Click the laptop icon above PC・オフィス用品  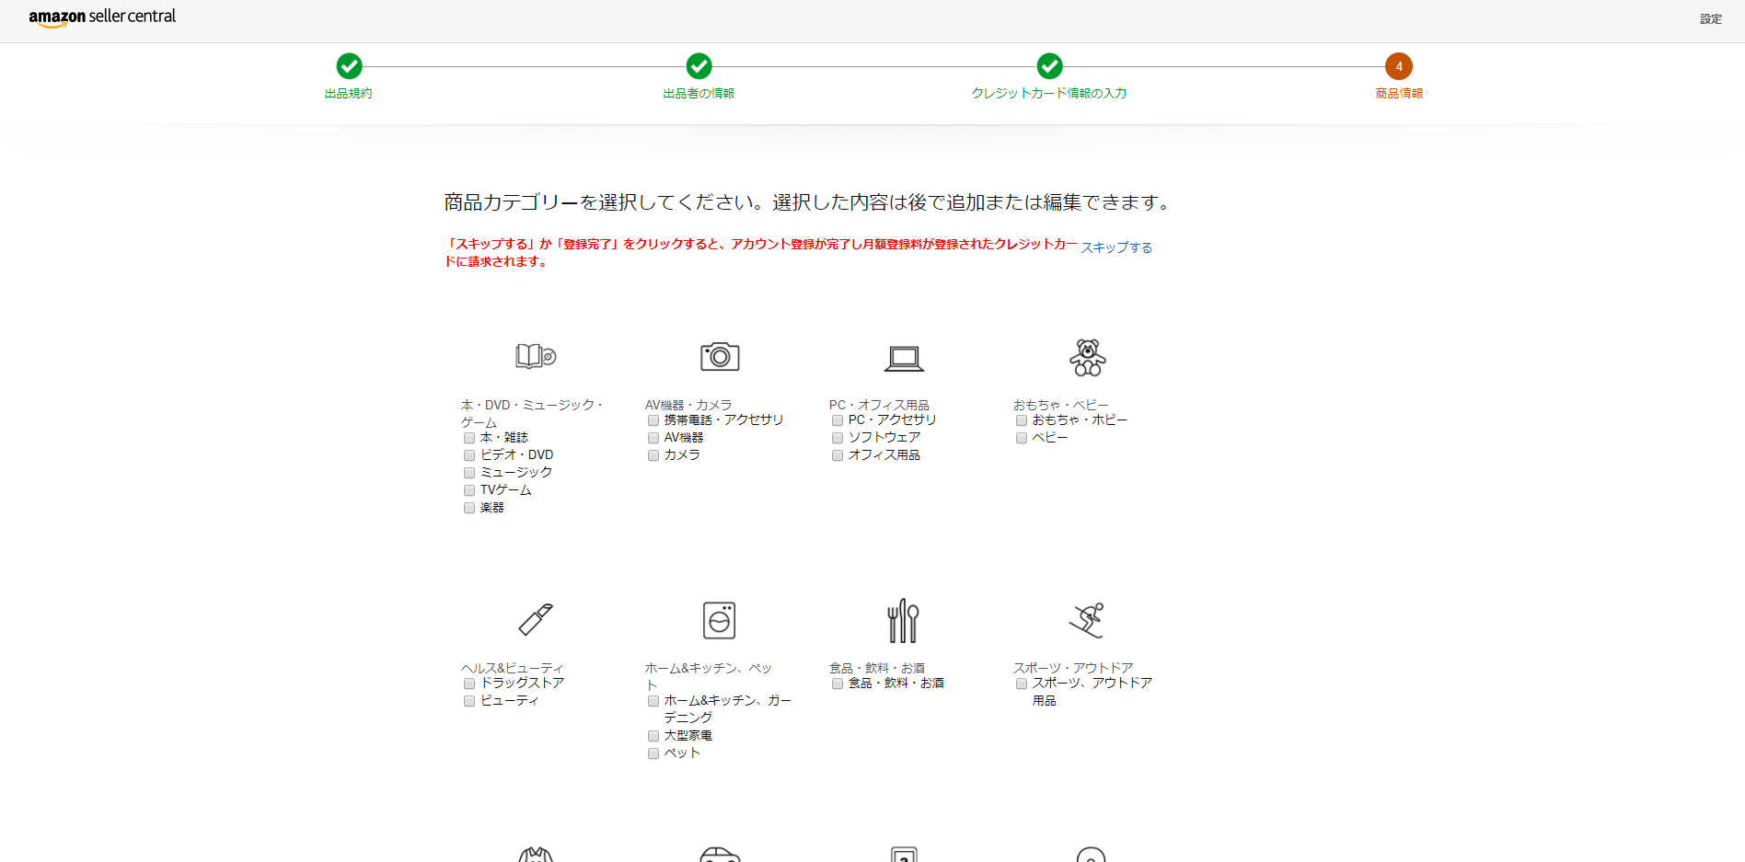click(903, 357)
